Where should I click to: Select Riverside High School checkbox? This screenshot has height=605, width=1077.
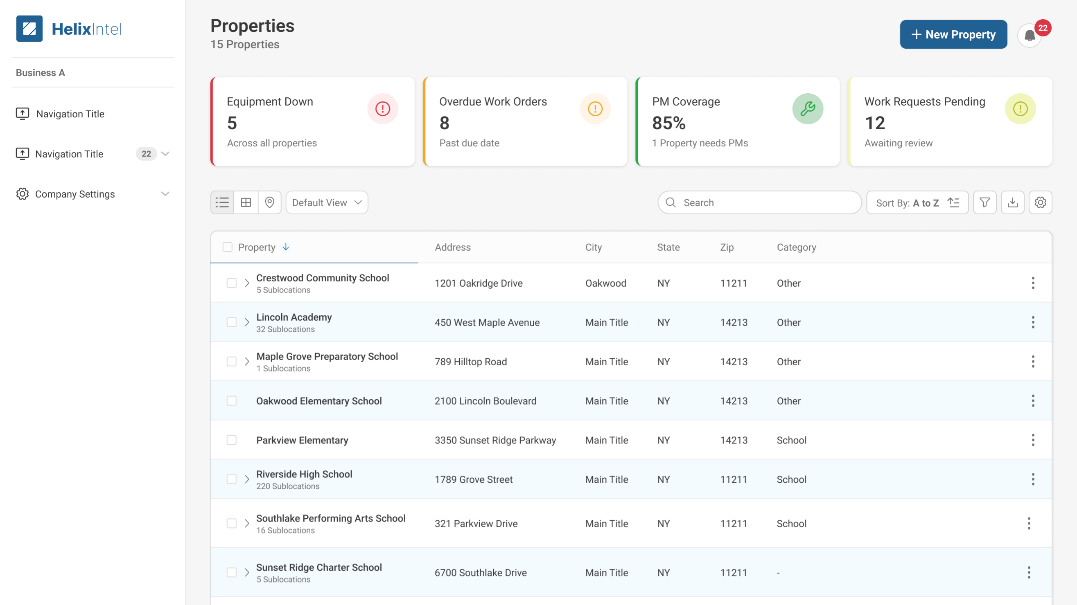click(232, 479)
